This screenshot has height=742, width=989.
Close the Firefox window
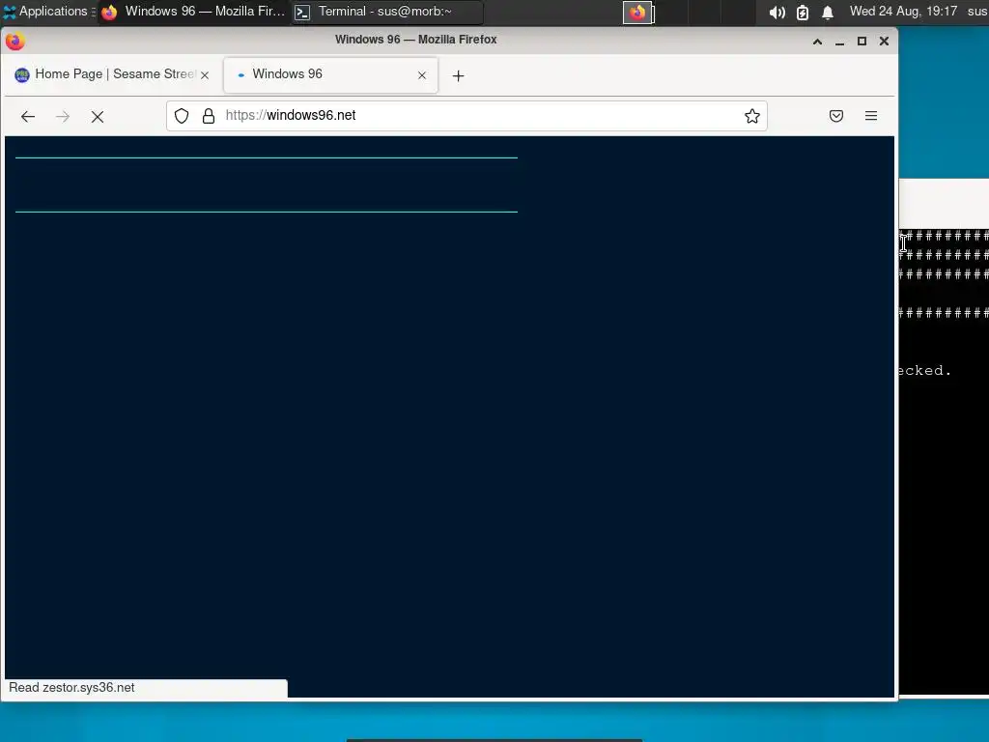point(885,42)
